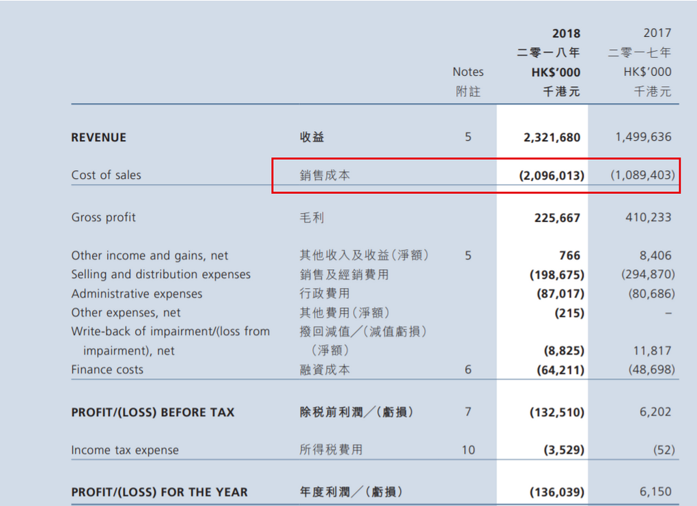This screenshot has width=697, height=506.
Task: Click the Notes column header
Action: [x=468, y=72]
